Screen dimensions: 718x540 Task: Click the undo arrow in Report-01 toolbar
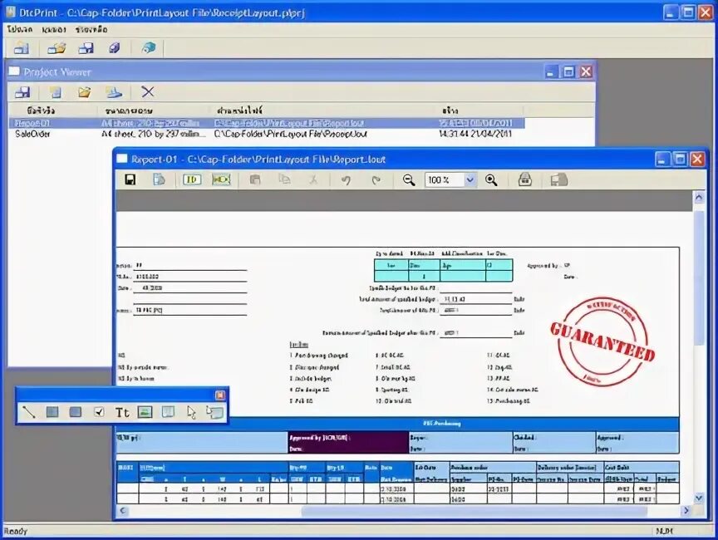pyautogui.click(x=346, y=180)
